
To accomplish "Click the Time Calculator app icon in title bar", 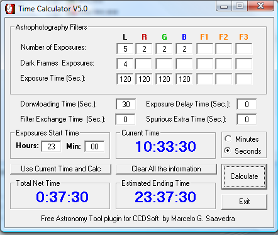I will tap(10, 9).
